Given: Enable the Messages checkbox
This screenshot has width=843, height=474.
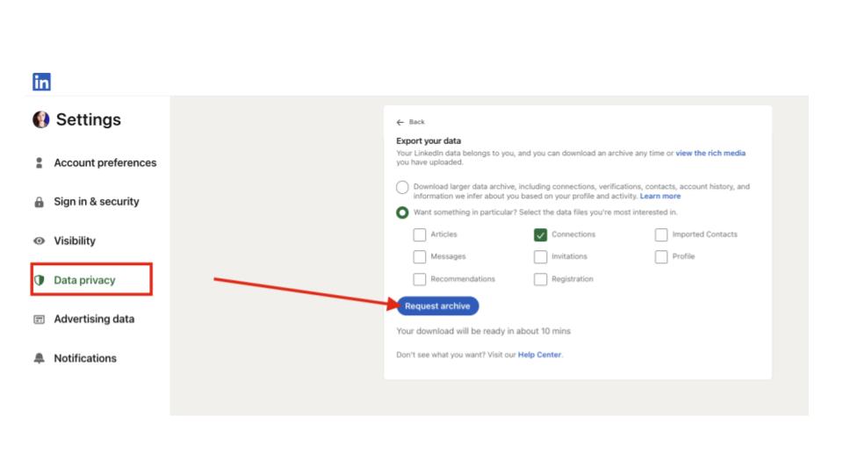Looking at the screenshot, I should (420, 256).
